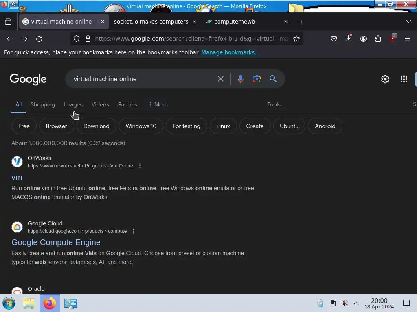Screen dimensions: 417x312
Task: Switch to Videos results
Action: (100, 104)
